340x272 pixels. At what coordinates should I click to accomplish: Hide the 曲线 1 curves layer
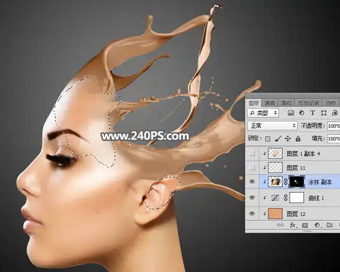tap(252, 198)
